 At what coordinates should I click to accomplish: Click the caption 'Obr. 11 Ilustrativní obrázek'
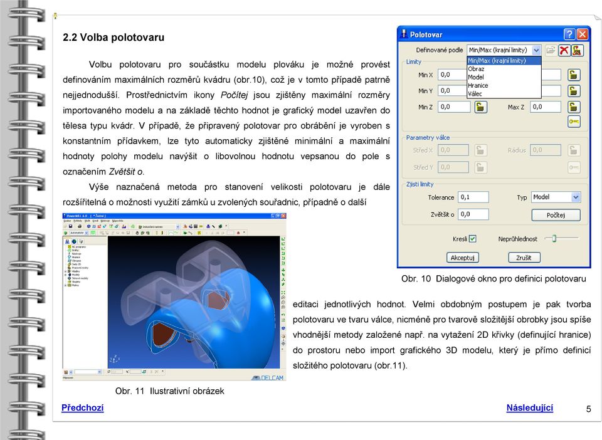click(x=170, y=391)
